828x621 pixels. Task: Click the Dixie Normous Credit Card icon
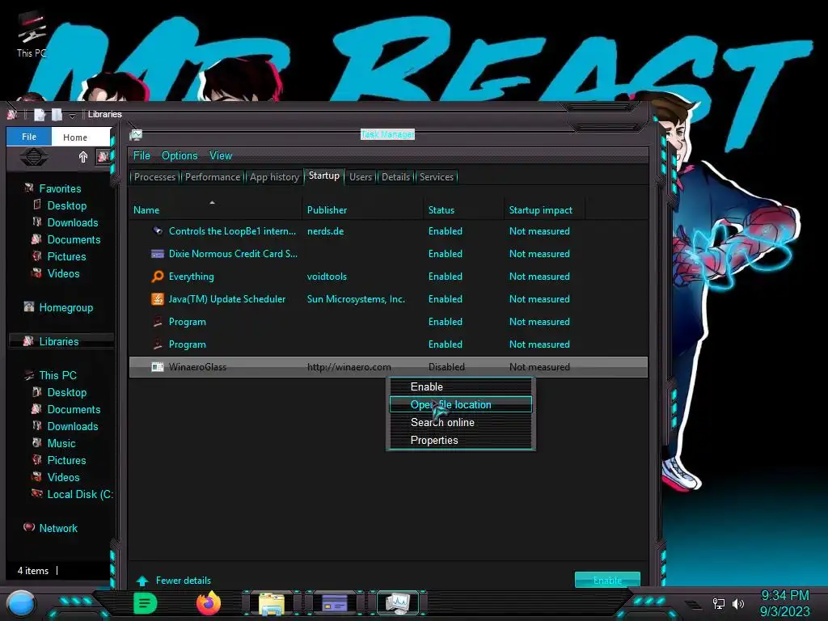[158, 253]
